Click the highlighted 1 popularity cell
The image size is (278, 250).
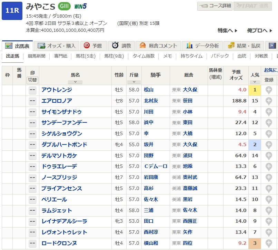255,90
